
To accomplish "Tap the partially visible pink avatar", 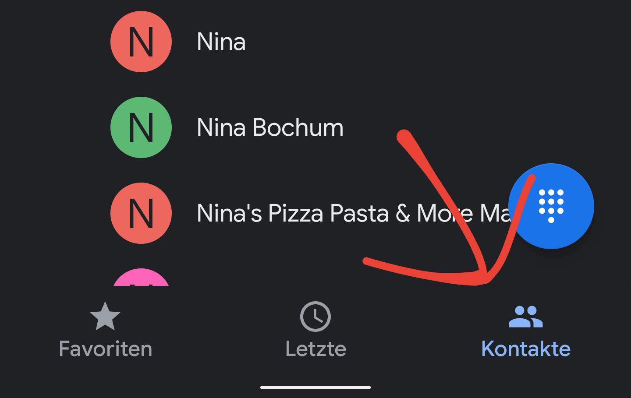I will (141, 278).
